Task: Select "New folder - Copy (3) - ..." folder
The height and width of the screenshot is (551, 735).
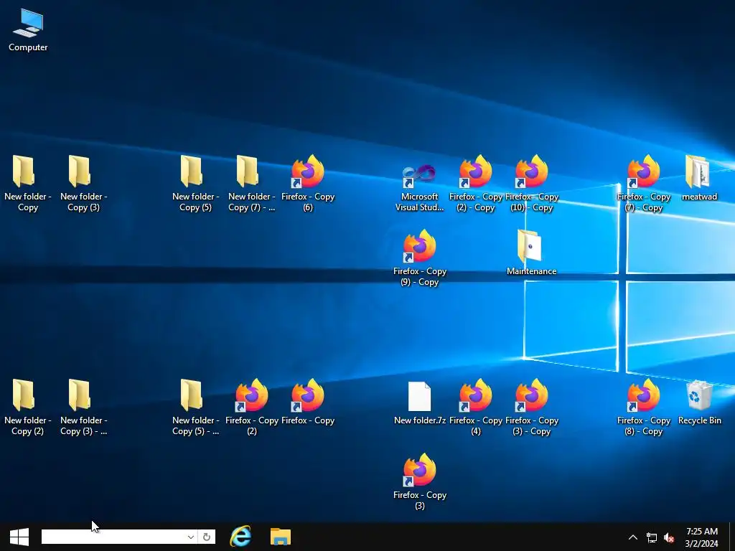Action: coord(83,408)
